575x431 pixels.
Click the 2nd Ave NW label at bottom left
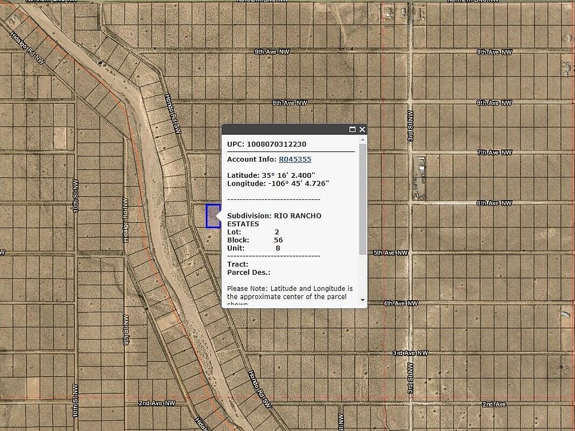(x=157, y=403)
